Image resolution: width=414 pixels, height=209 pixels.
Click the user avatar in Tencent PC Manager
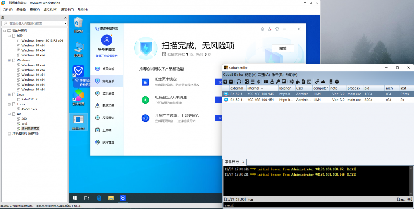(107, 40)
